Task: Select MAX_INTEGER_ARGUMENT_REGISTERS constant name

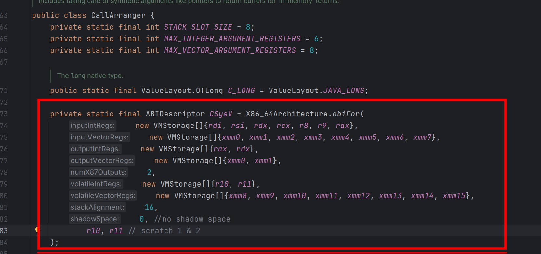Action: 232,39
